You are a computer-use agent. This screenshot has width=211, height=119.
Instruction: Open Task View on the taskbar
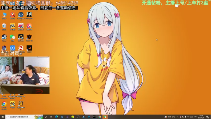(51, 117)
